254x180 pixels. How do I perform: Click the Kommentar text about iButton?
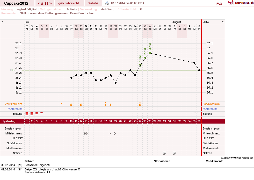pyautogui.click(x=58, y=13)
